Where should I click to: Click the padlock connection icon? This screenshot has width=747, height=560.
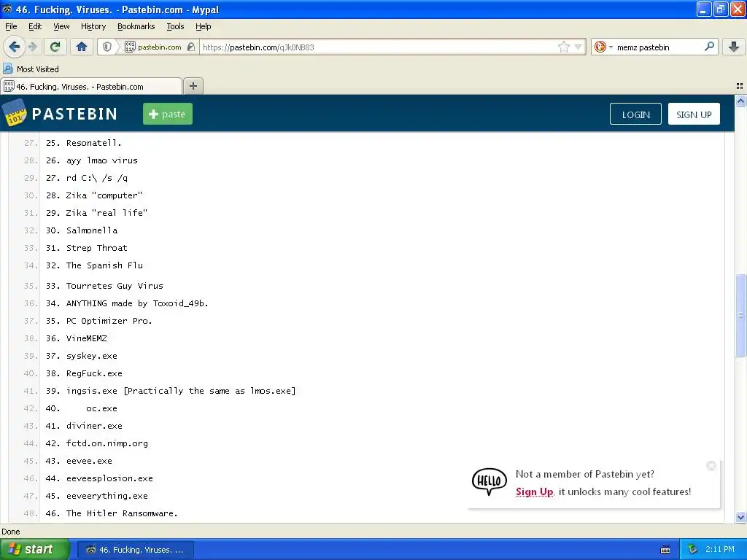point(190,47)
